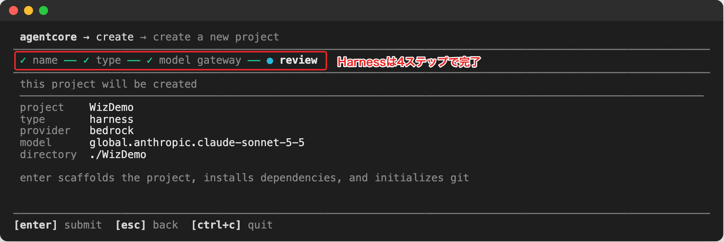
Task: Click the green maximize window button
Action: click(44, 10)
